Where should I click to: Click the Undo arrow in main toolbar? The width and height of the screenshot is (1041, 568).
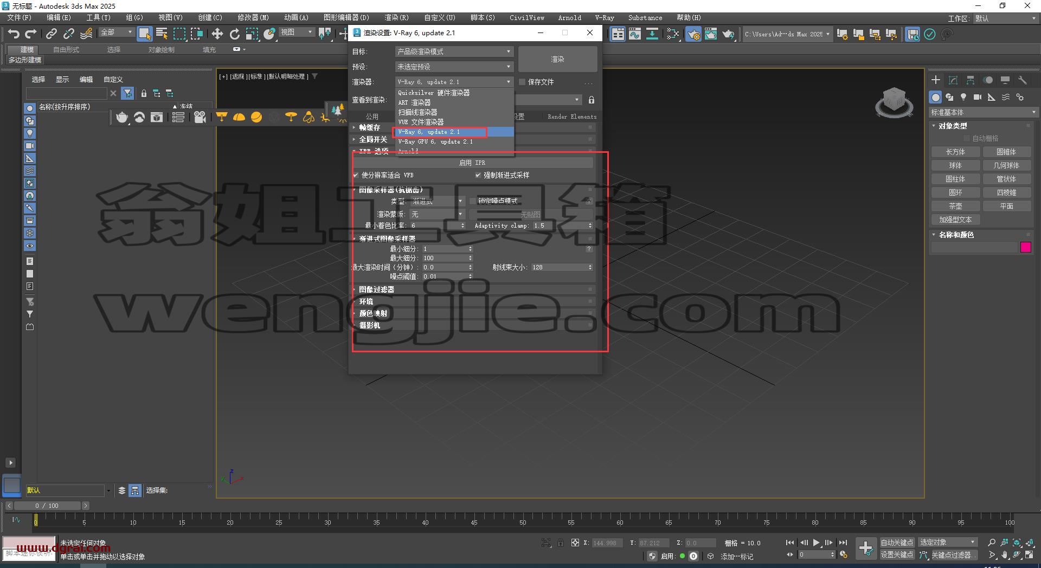(x=14, y=34)
